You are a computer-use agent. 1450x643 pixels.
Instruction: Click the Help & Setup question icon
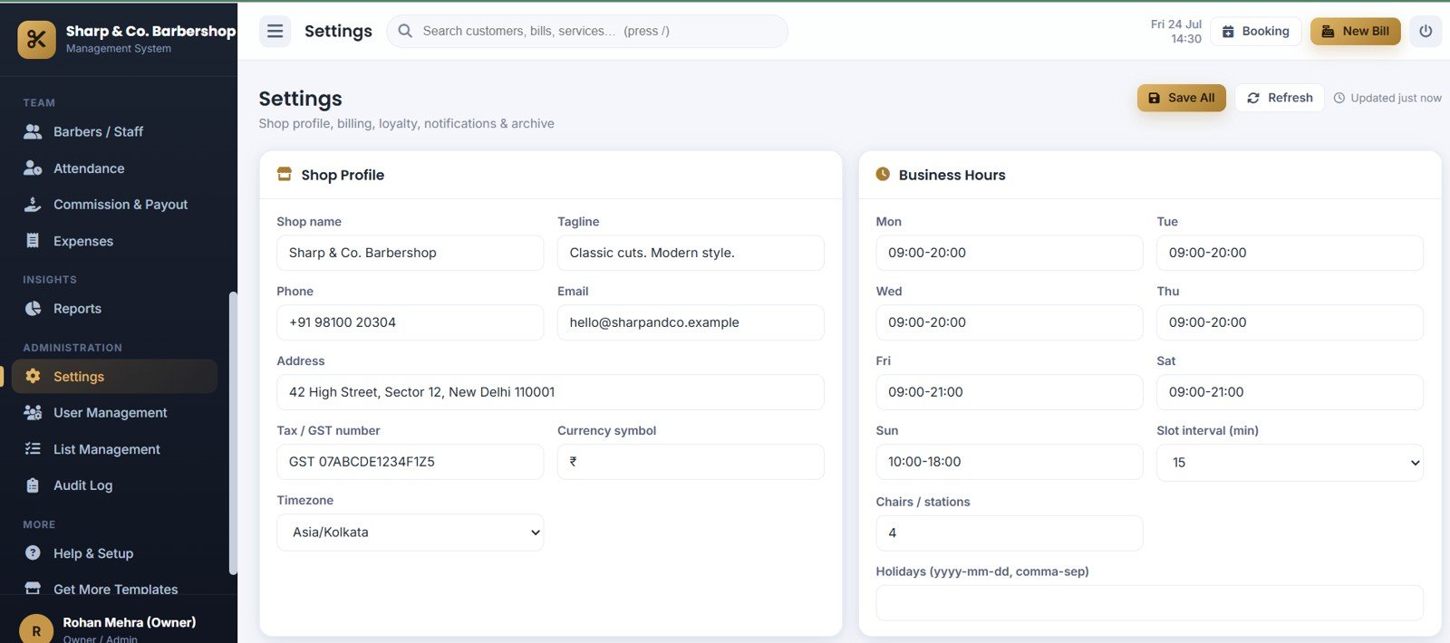tap(33, 553)
